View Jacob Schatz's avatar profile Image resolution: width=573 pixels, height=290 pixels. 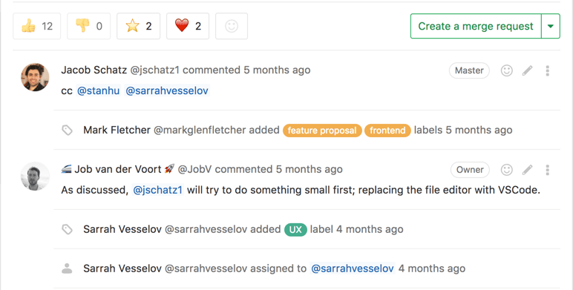point(35,77)
